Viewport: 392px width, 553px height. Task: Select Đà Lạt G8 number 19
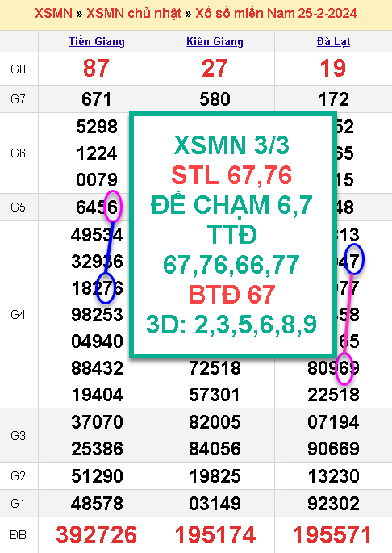[333, 68]
